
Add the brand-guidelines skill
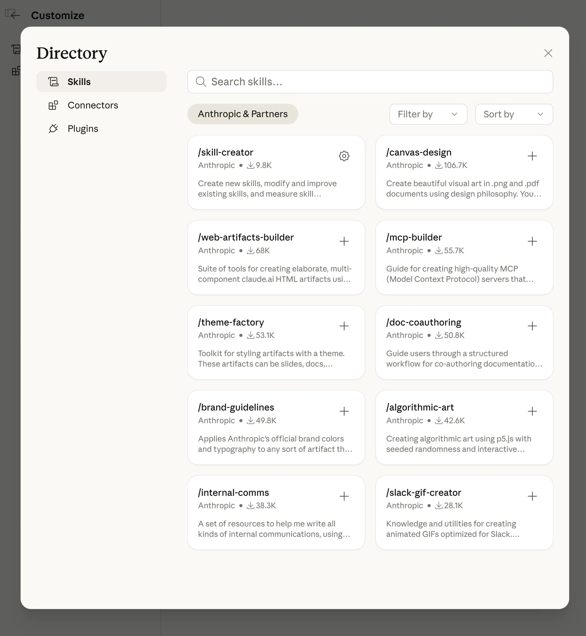click(344, 411)
